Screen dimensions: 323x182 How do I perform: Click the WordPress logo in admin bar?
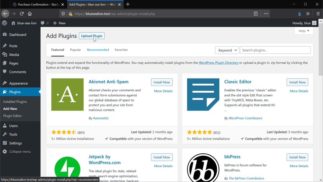4,23
